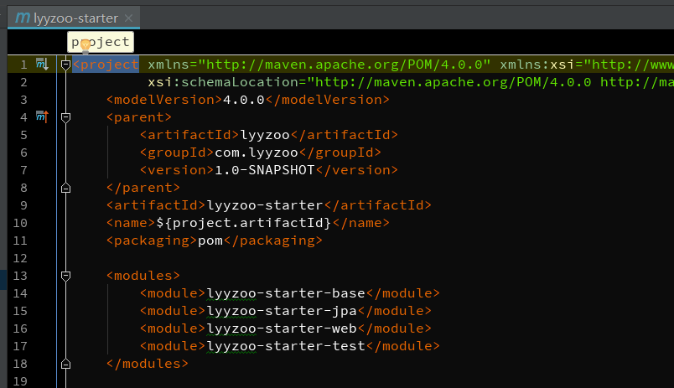Click line number 10 in the gutter
This screenshot has height=388, width=674.
[20, 223]
